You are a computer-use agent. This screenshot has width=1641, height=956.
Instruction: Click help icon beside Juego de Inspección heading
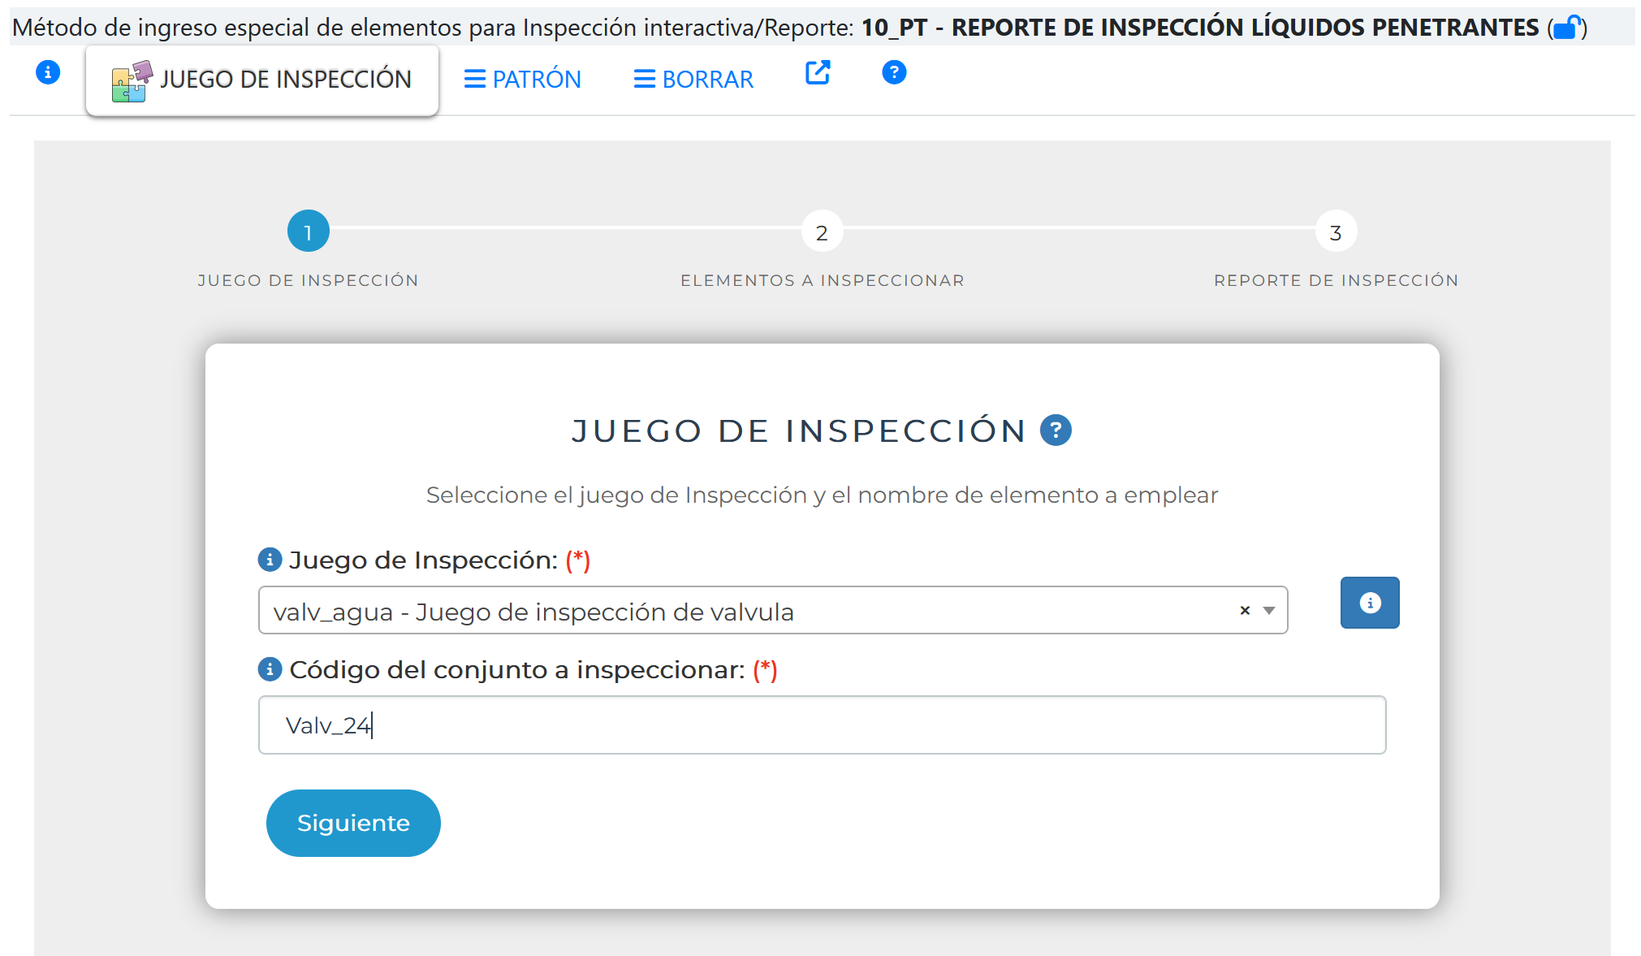(1056, 430)
